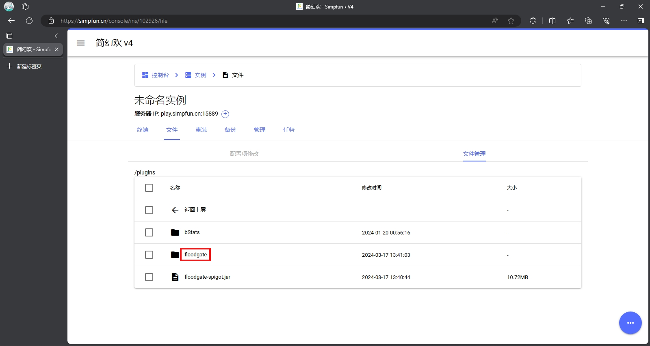Select the 文件管理 sub-tab

point(474,154)
